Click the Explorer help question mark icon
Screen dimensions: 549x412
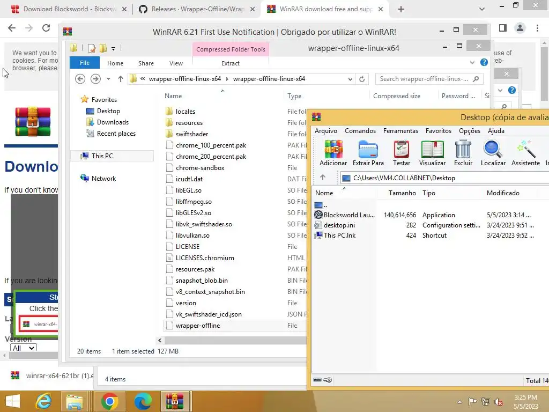point(484,62)
